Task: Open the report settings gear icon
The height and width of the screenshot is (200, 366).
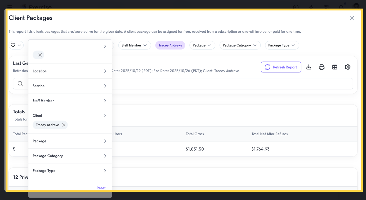Action: coord(348,67)
